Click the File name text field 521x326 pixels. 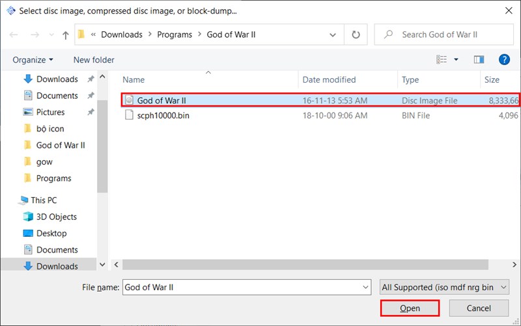tap(242, 287)
